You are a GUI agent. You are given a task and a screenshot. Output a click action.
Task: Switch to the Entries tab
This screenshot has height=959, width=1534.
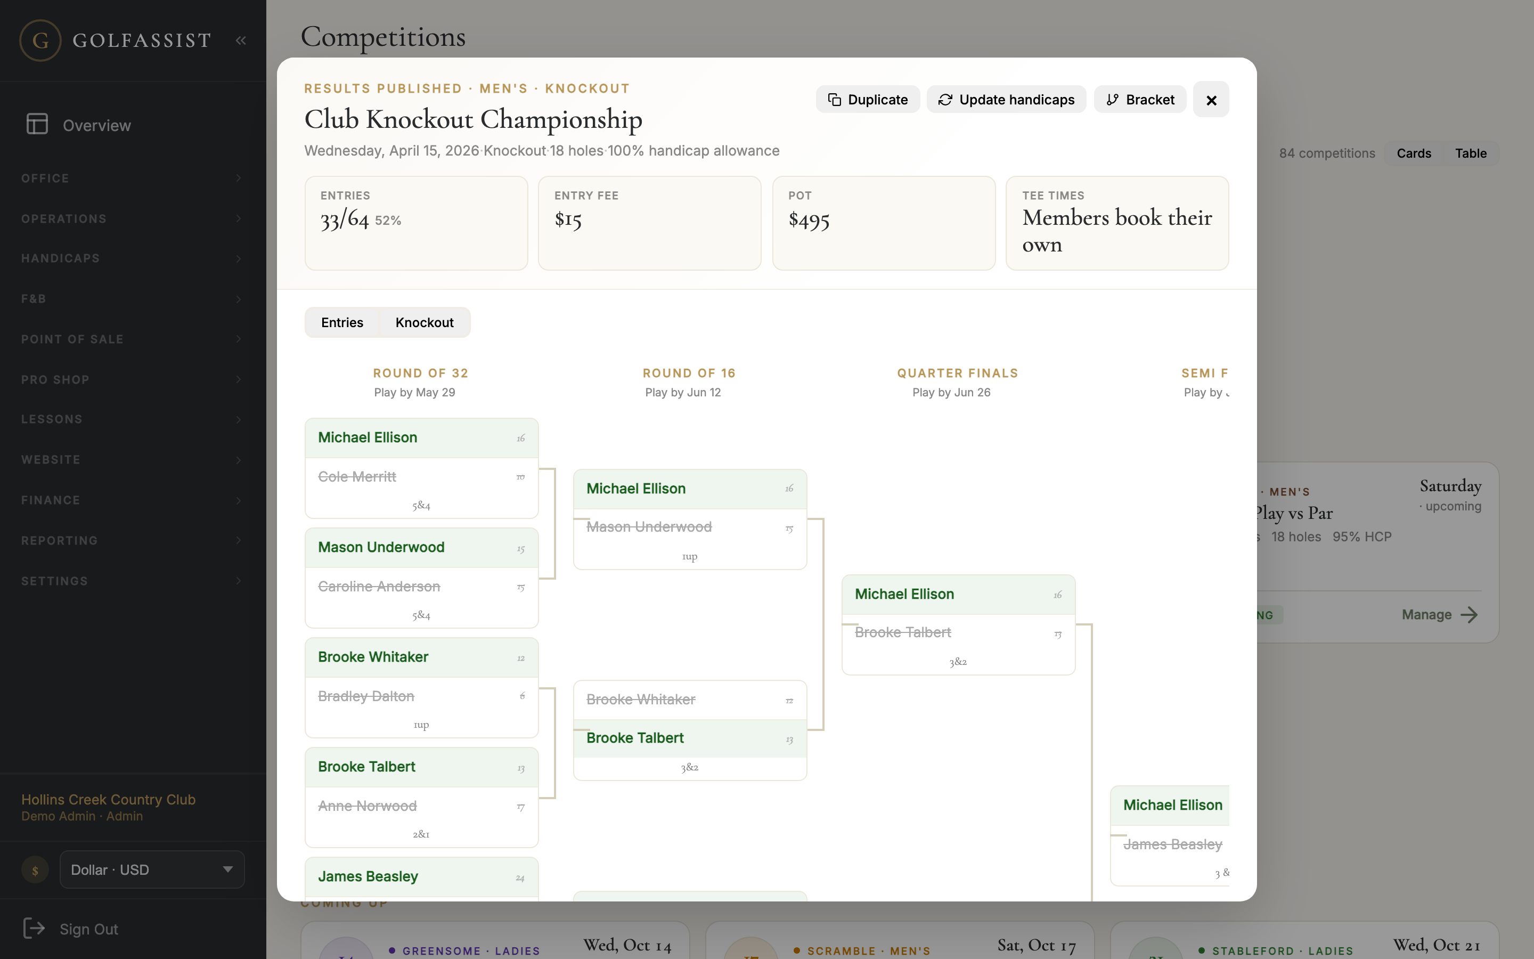point(342,322)
